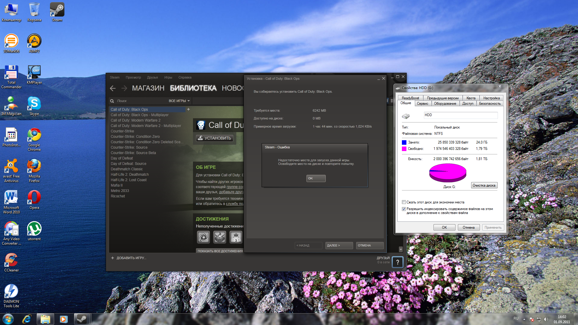Launch KMPlayer desktop shortcut

tap(34, 75)
